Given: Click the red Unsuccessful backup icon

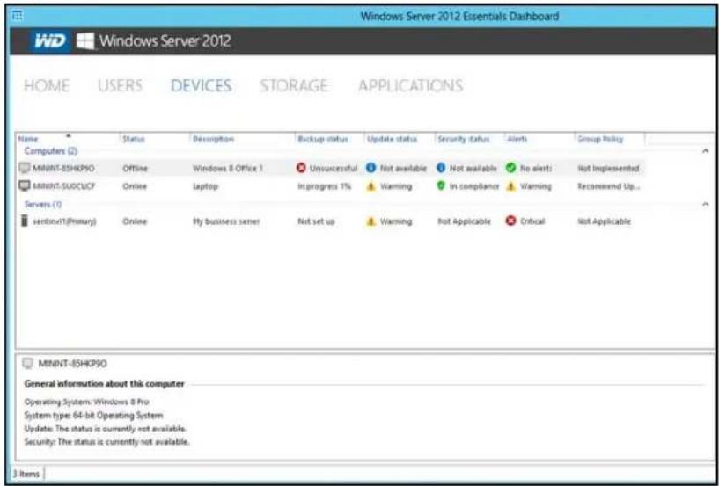Looking at the screenshot, I should (x=301, y=169).
